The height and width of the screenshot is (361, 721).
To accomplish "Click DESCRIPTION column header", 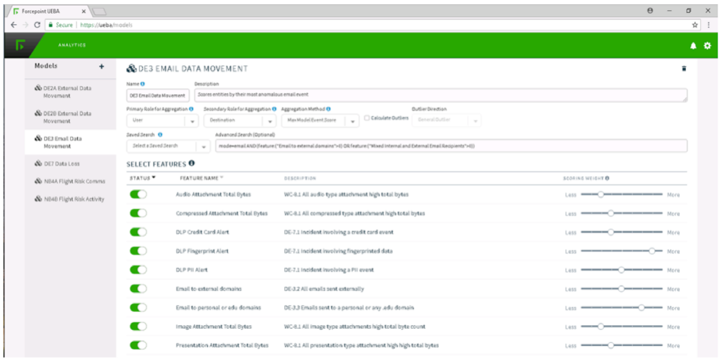I will (300, 178).
